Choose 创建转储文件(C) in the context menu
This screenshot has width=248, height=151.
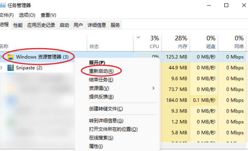[106, 109]
